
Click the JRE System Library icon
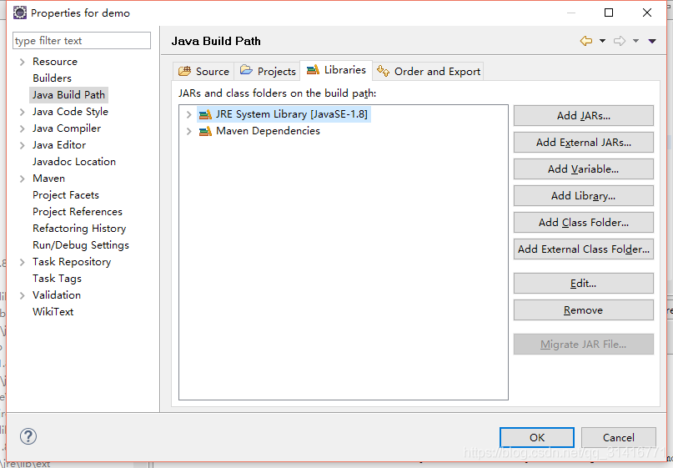[205, 114]
